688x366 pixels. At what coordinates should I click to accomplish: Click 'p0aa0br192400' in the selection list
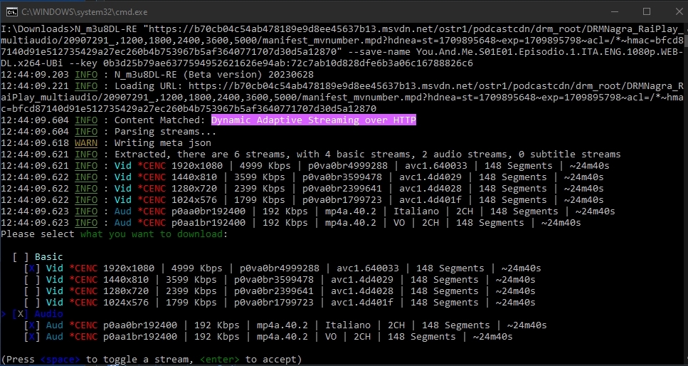[140, 325]
